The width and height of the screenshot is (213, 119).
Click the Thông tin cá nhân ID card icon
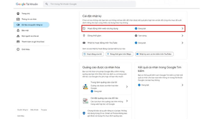(18, 19)
